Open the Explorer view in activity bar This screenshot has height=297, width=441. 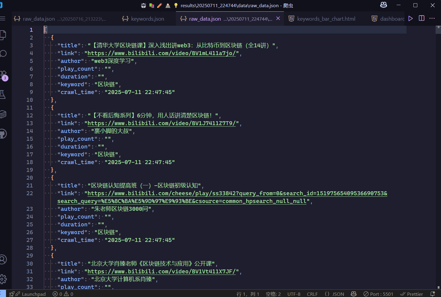coord(3,35)
